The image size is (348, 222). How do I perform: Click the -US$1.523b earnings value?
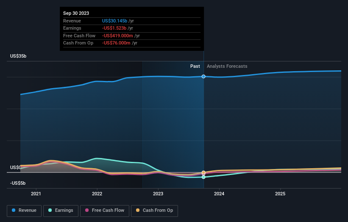[x=114, y=28]
